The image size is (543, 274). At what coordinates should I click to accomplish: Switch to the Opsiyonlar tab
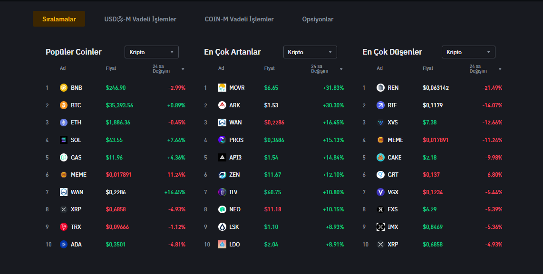click(x=318, y=19)
